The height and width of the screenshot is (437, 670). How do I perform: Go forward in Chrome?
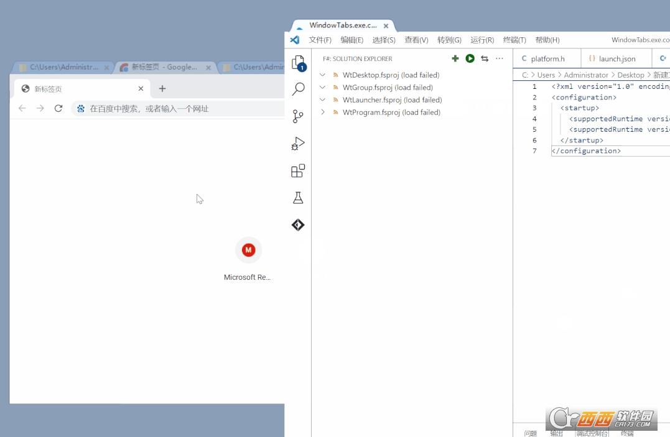coord(40,109)
